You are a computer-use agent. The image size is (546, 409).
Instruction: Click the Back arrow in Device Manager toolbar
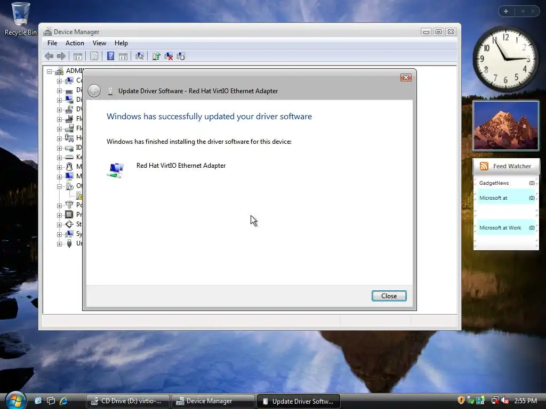[x=49, y=56]
